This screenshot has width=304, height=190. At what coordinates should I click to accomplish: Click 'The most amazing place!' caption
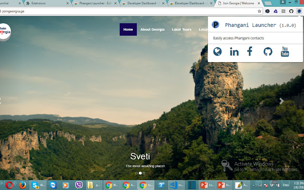tap(145, 166)
